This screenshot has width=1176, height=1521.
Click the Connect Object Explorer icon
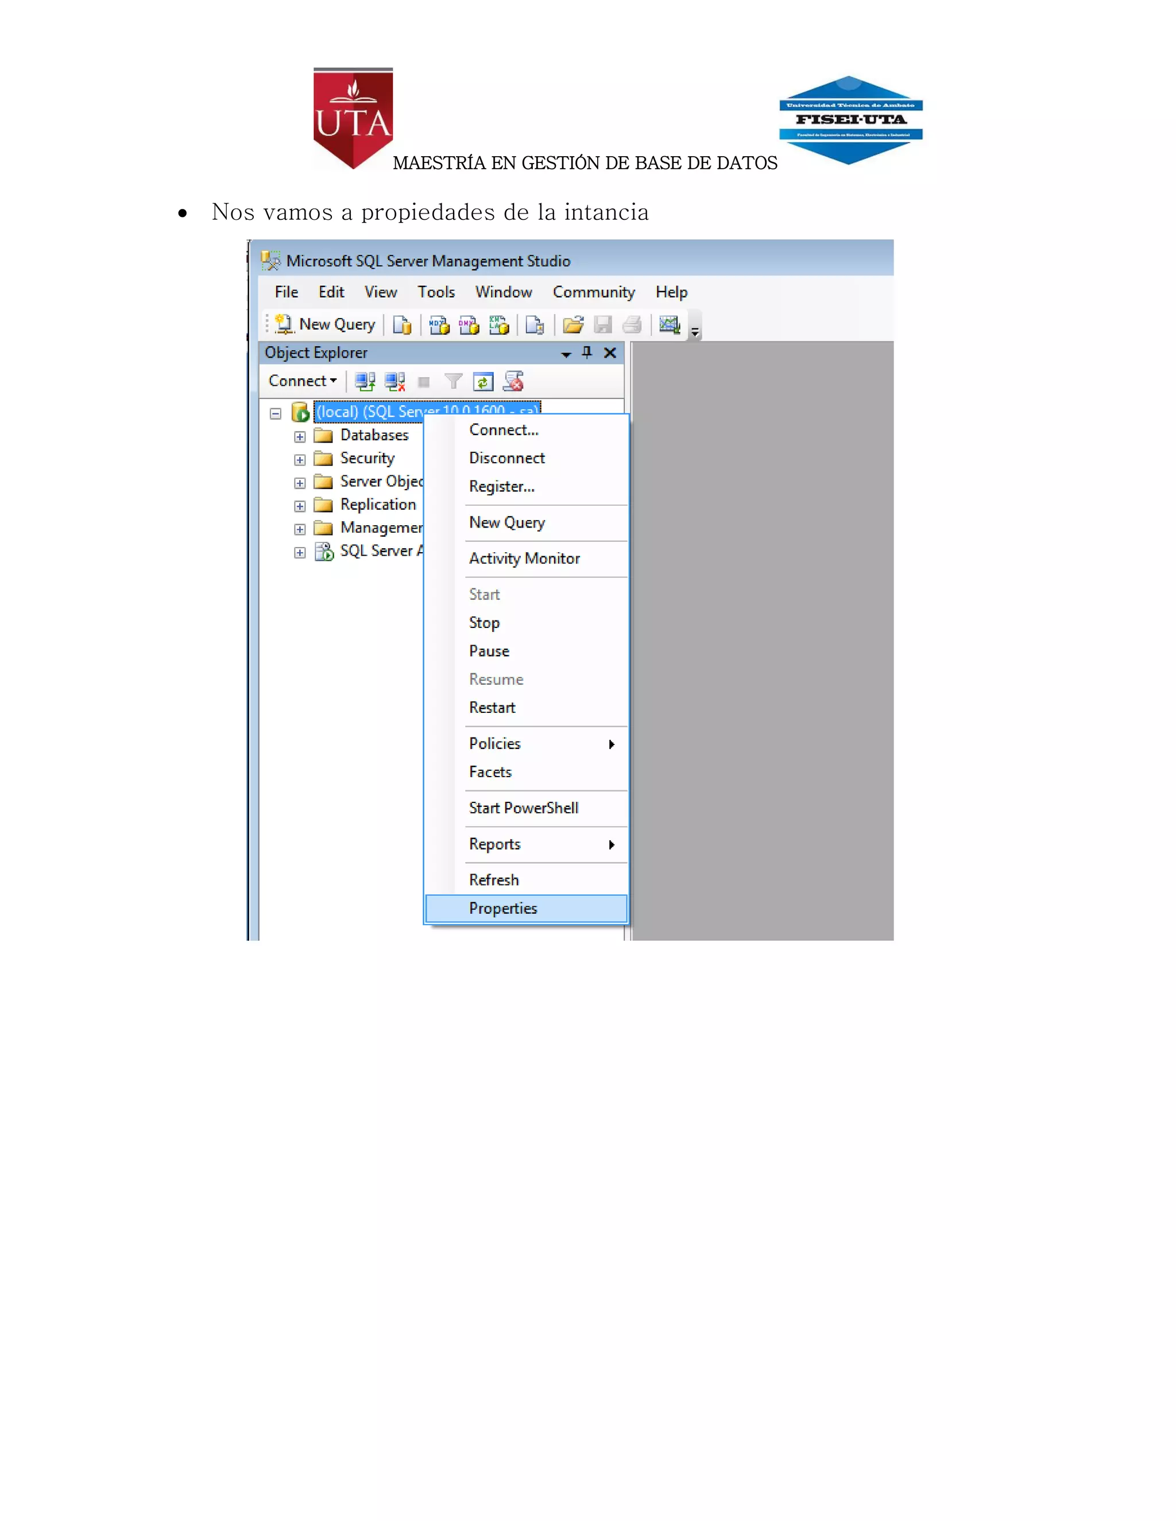[365, 381]
